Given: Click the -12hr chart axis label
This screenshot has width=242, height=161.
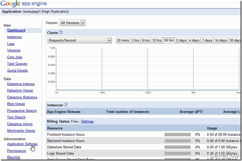Looking at the screenshot, I should tap(148, 93).
